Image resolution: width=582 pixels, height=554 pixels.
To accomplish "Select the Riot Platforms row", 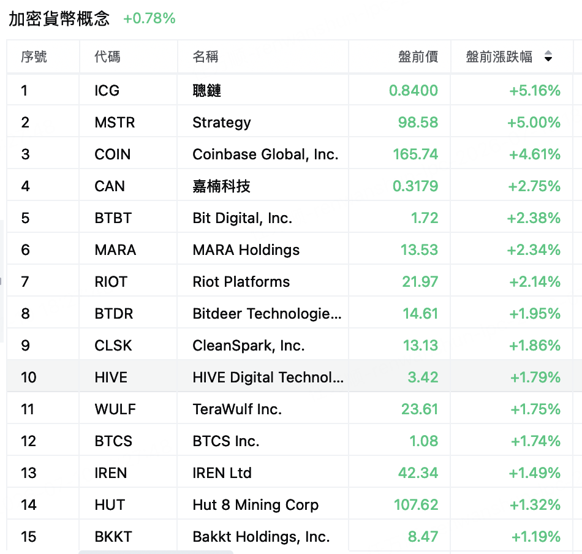I will tap(290, 282).
